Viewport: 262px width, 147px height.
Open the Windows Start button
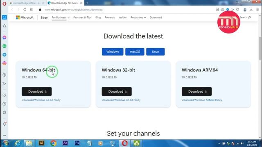click(x=5, y=143)
